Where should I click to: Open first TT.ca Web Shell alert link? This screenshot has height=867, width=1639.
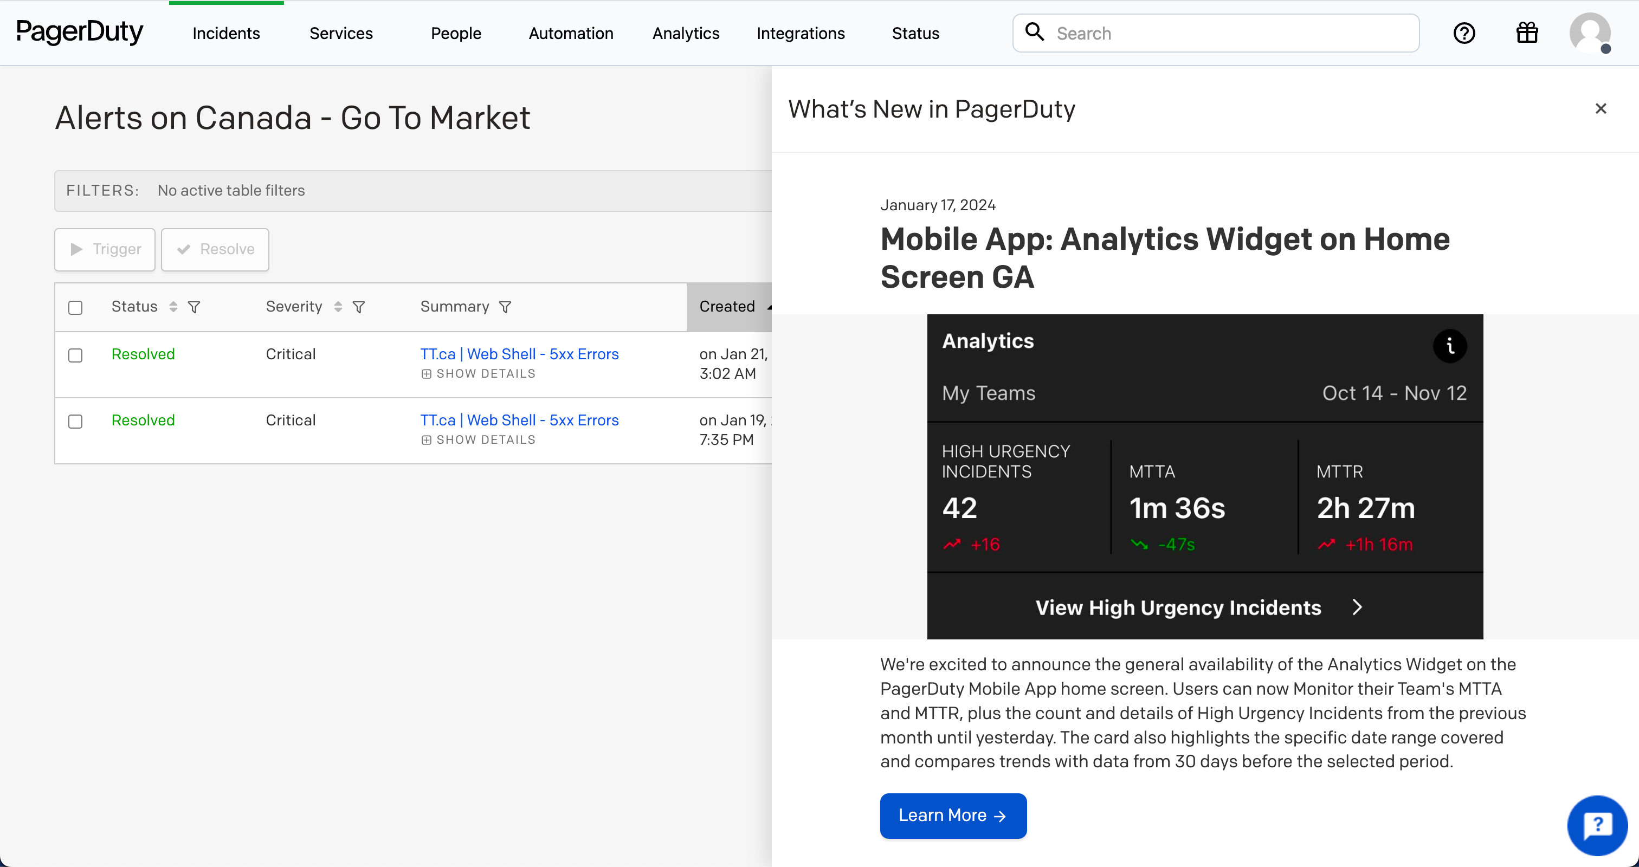coord(519,354)
